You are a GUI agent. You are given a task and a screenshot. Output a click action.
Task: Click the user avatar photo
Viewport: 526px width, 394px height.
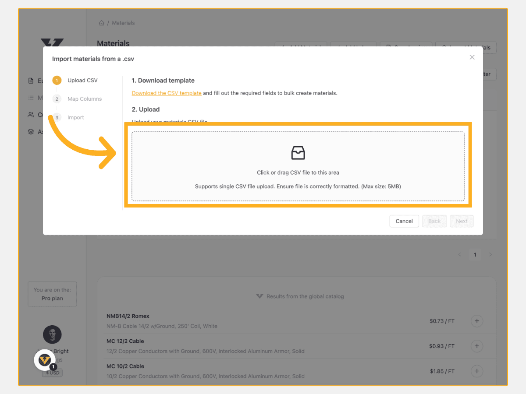click(x=52, y=334)
